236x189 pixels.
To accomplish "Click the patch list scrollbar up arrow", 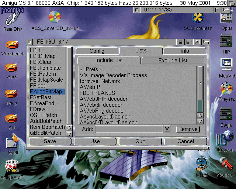I will pyautogui.click(x=69, y=128).
